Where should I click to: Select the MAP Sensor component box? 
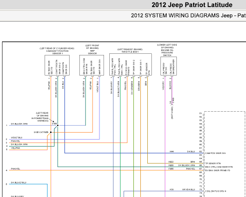tap(92, 65)
